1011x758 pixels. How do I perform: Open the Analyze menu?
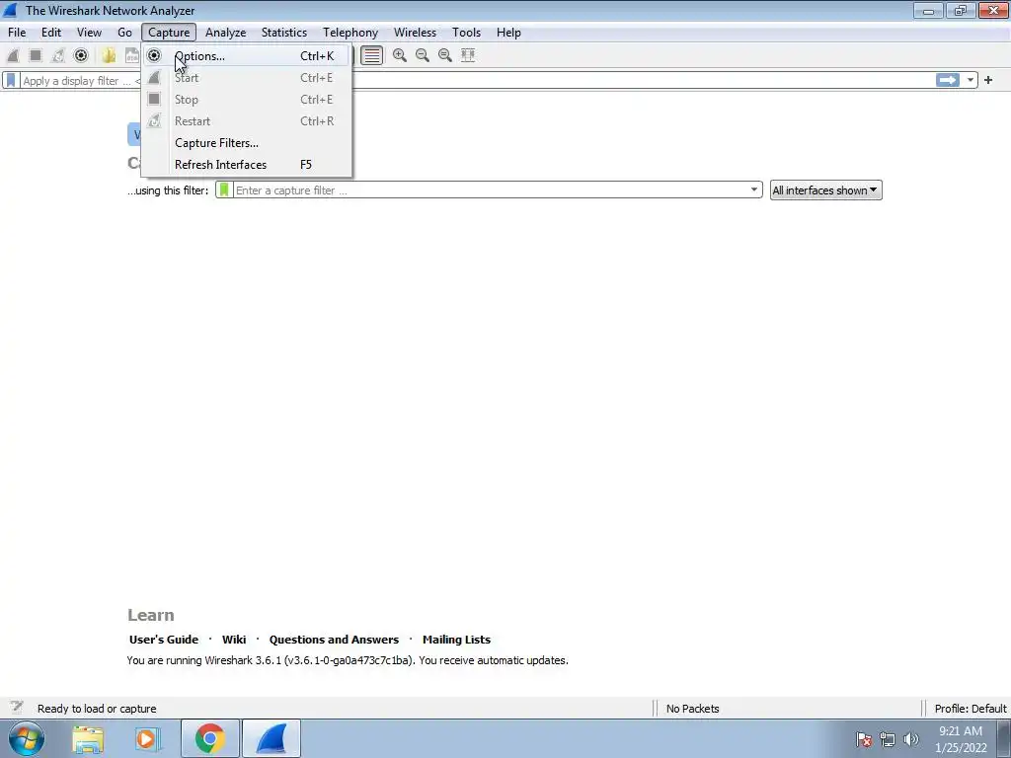click(226, 33)
